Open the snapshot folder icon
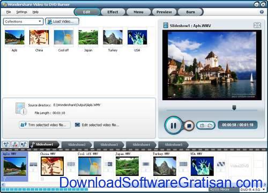Screen dimensions: 268x193 click(210, 125)
